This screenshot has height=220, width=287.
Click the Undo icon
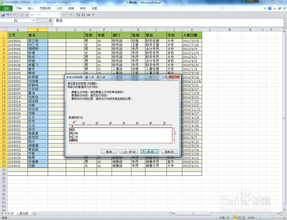tap(8, 14)
